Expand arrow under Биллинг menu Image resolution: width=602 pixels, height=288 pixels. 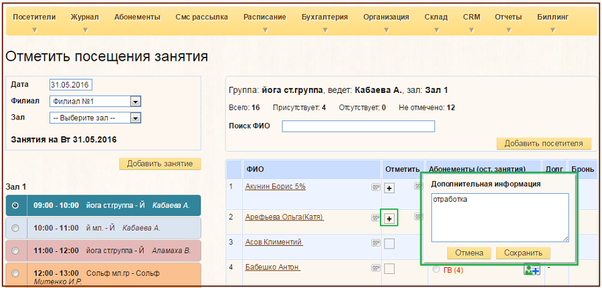point(553,30)
